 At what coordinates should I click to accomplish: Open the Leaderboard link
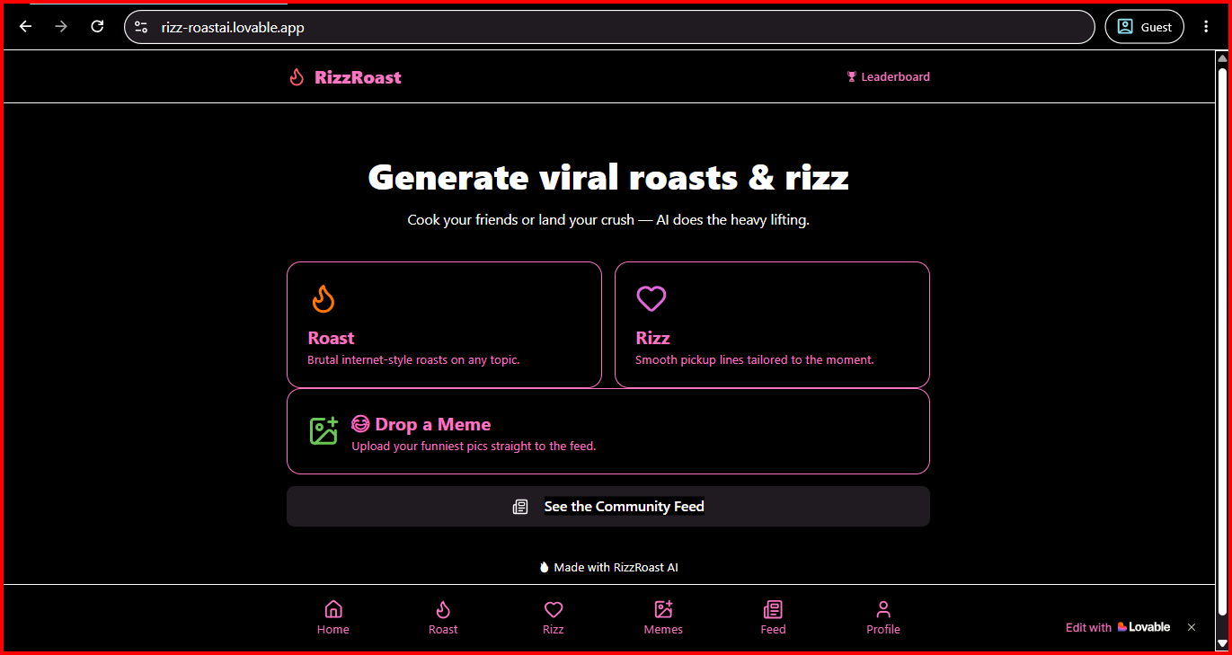point(888,77)
